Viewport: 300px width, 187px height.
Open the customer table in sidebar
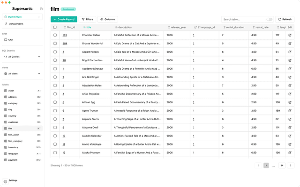click(13, 122)
